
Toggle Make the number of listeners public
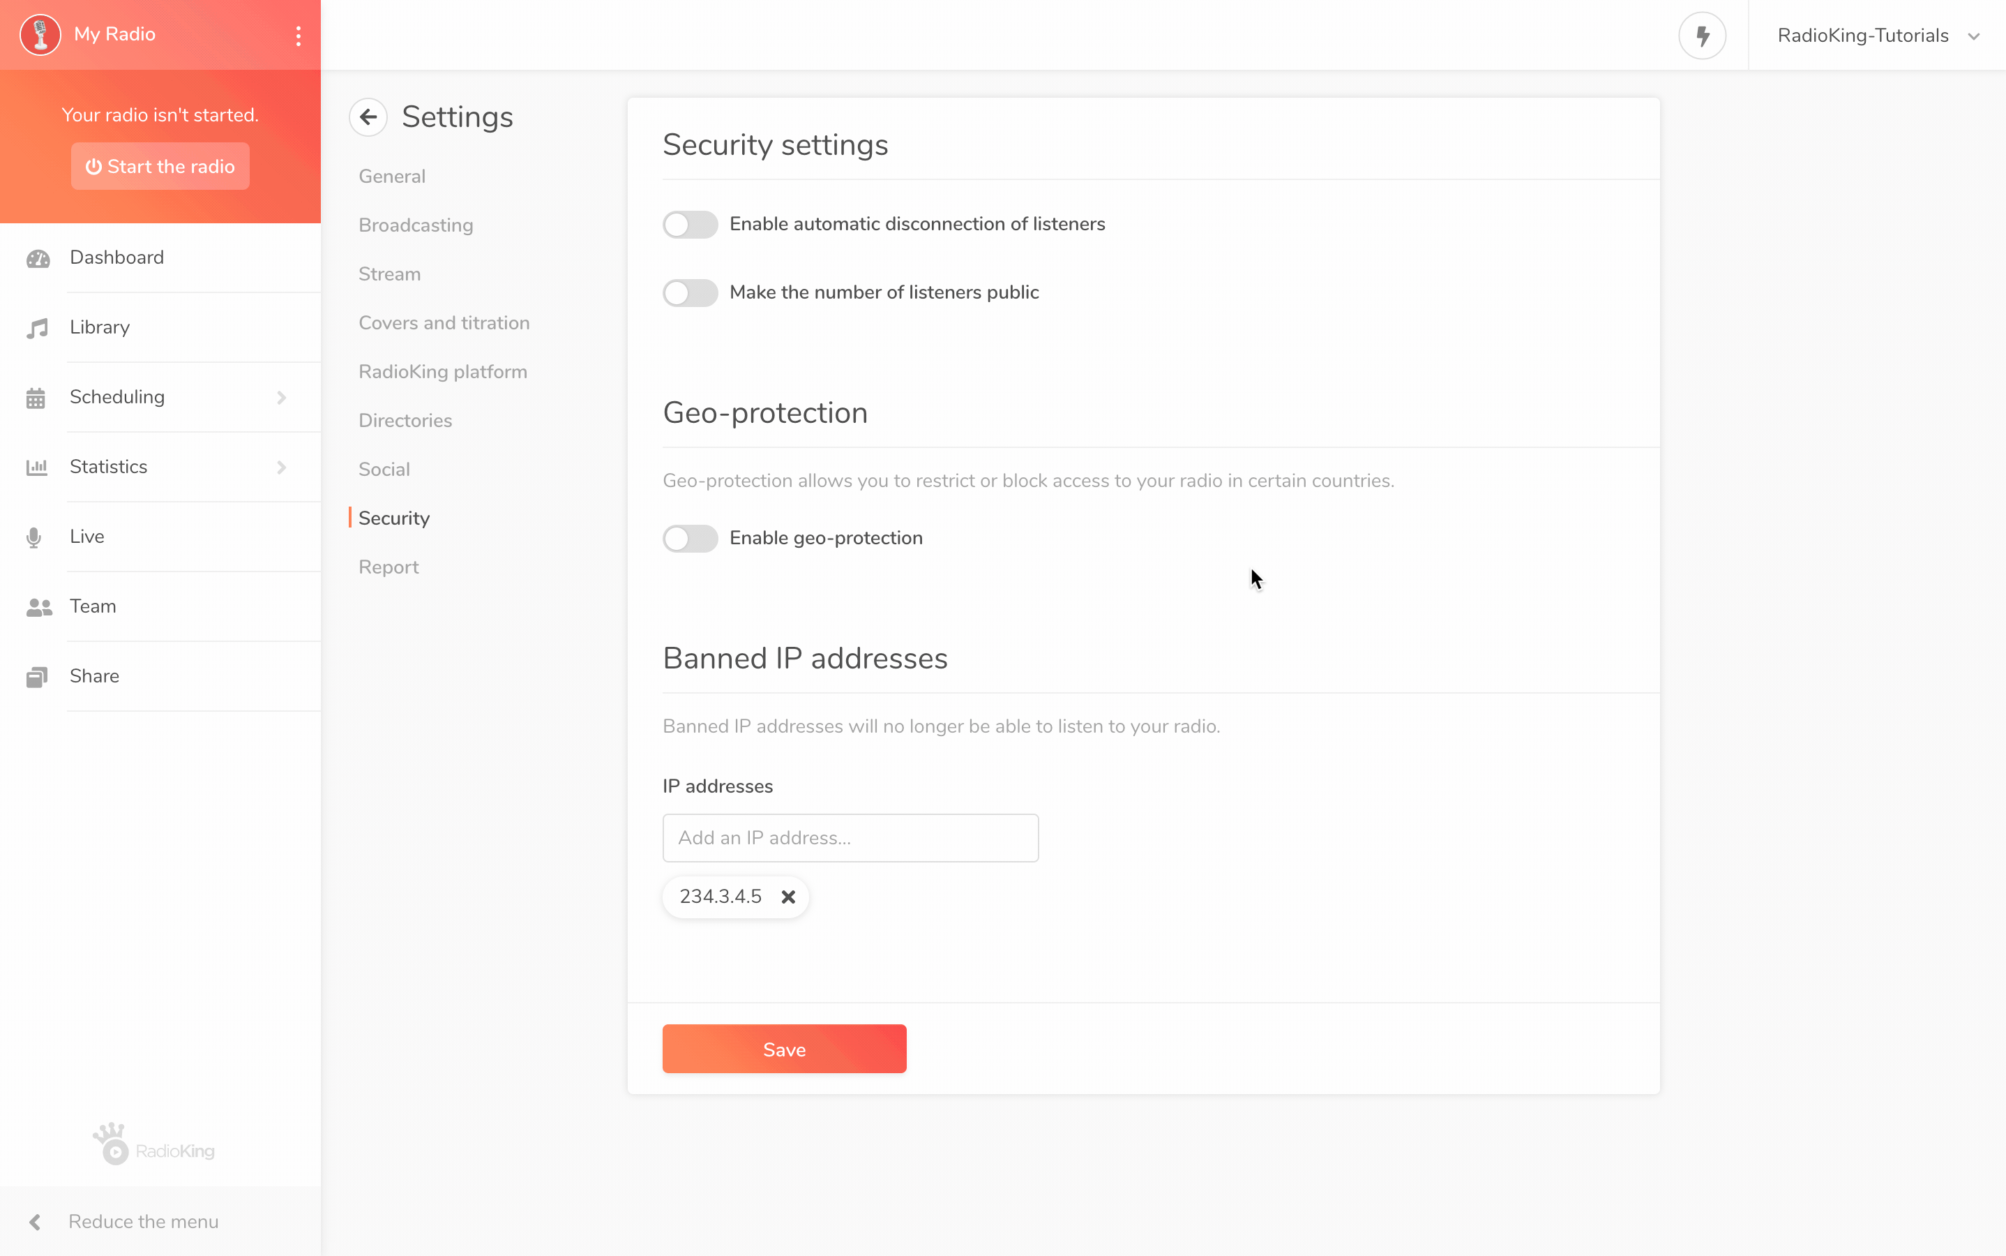690,292
